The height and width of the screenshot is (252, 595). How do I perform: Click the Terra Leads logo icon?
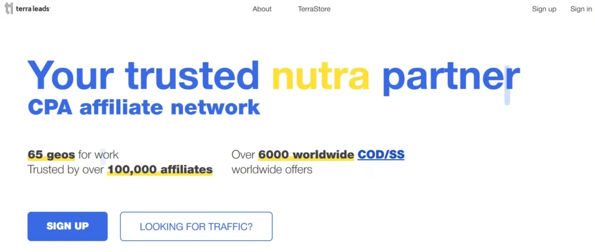click(x=9, y=8)
